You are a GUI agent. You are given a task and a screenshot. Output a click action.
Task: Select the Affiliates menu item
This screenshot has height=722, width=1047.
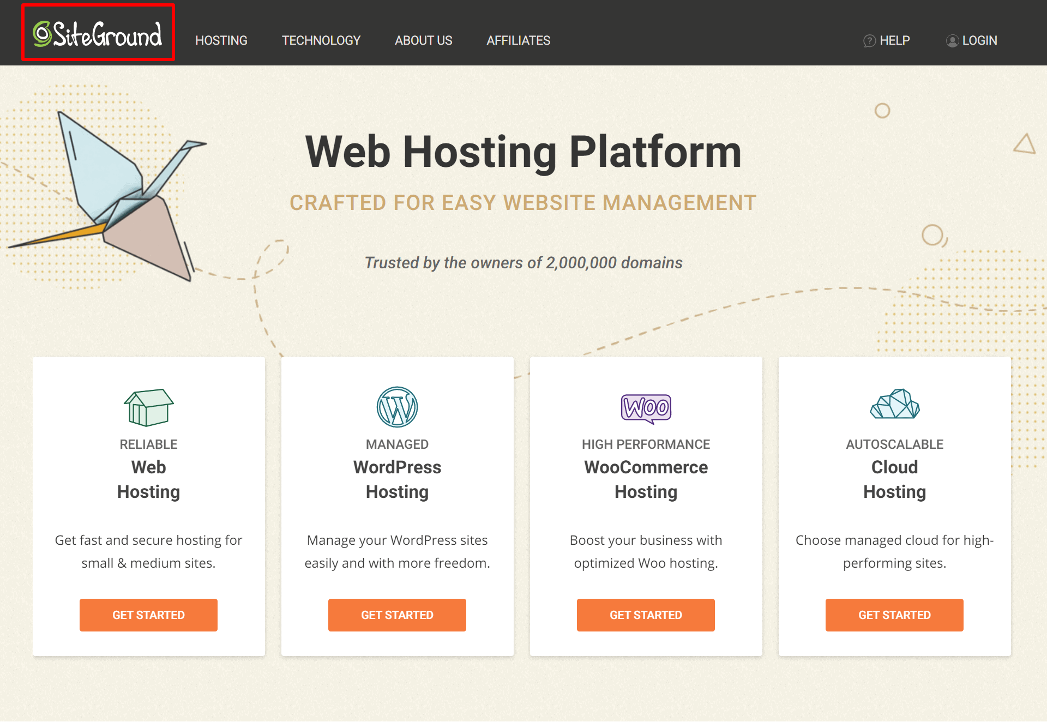point(519,40)
